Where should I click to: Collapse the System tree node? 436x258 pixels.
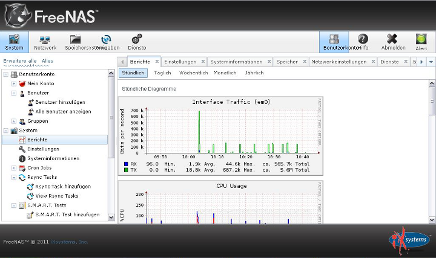coord(5,131)
